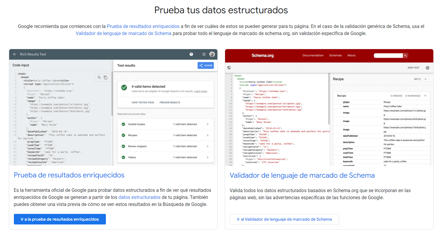
Task: Click the '@type' row in the Recipe table
Action: pyautogui.click(x=381, y=102)
